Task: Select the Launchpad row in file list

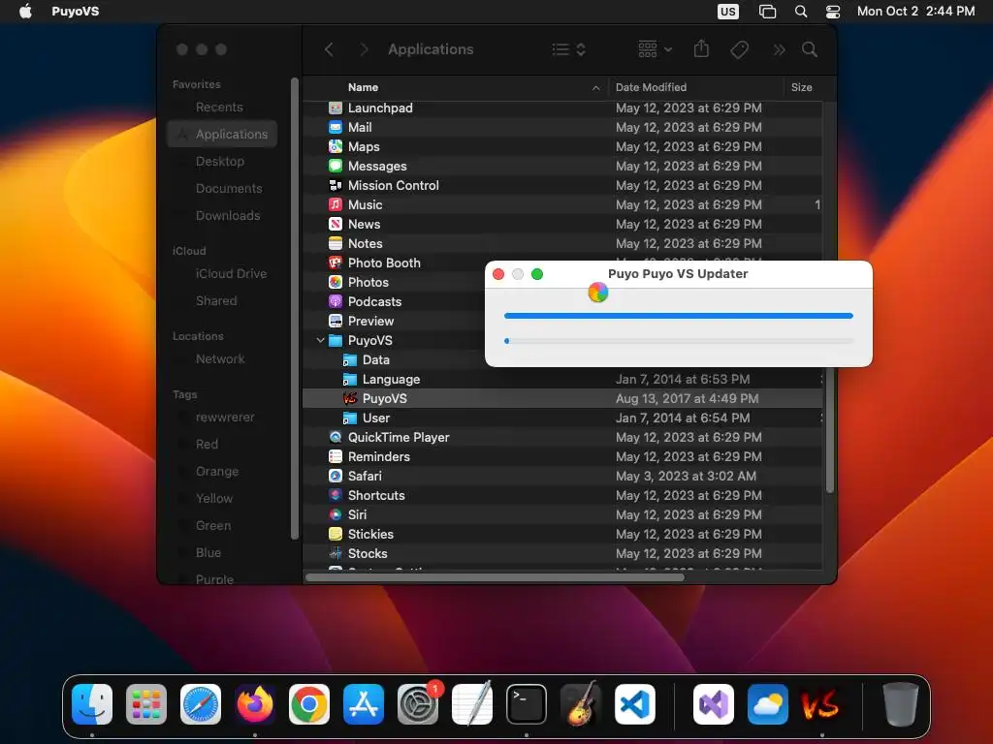Action: click(562, 108)
